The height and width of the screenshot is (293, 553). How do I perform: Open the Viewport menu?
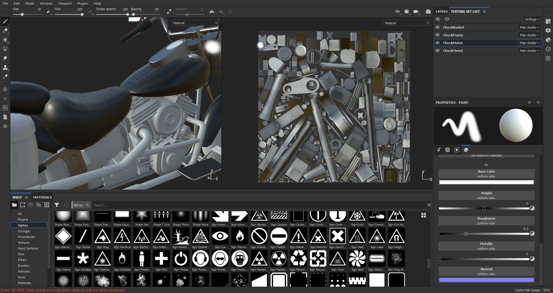65,3
